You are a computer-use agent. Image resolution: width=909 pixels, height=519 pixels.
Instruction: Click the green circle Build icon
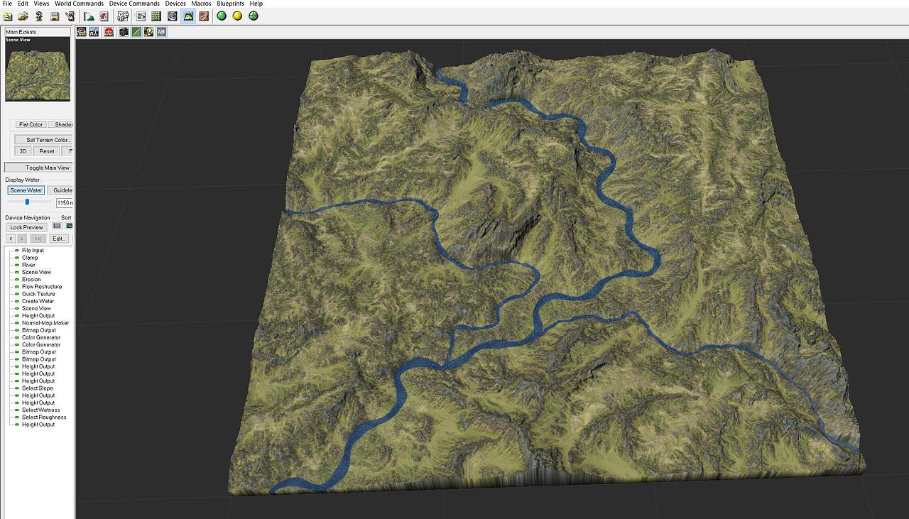(x=222, y=16)
